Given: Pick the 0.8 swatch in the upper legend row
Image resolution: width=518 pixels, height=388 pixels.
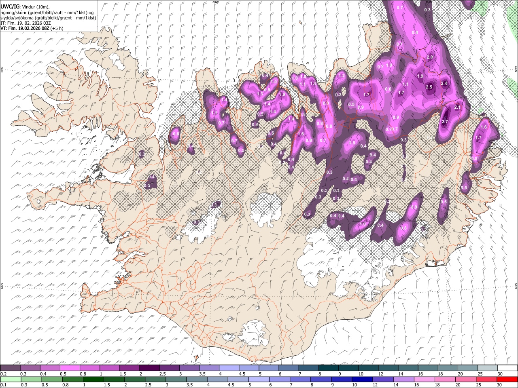Looking at the screenshot, I should [89, 368].
